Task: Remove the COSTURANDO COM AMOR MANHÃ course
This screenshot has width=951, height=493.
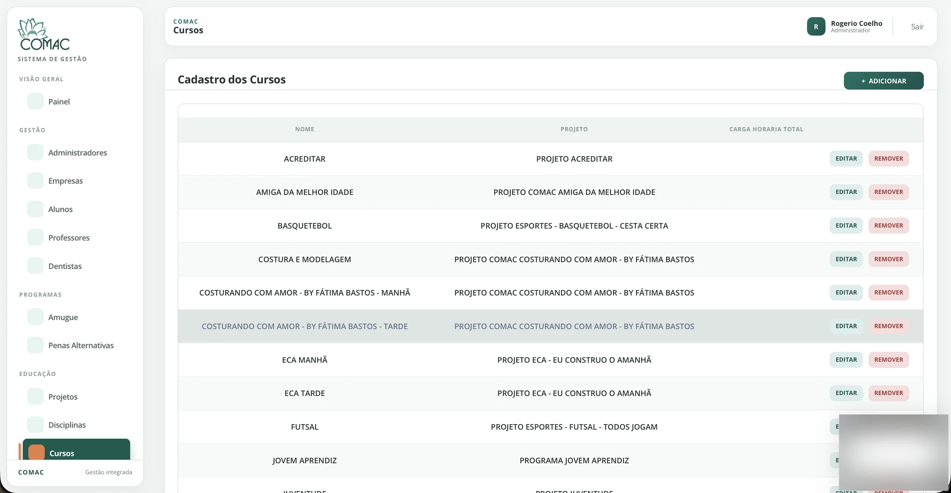Action: point(888,292)
